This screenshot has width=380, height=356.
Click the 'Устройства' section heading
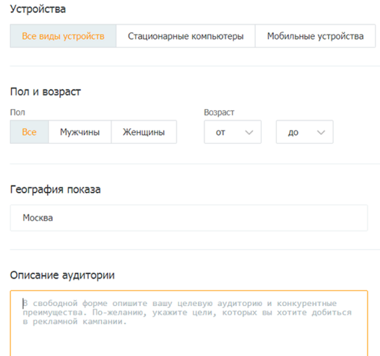coord(38,9)
